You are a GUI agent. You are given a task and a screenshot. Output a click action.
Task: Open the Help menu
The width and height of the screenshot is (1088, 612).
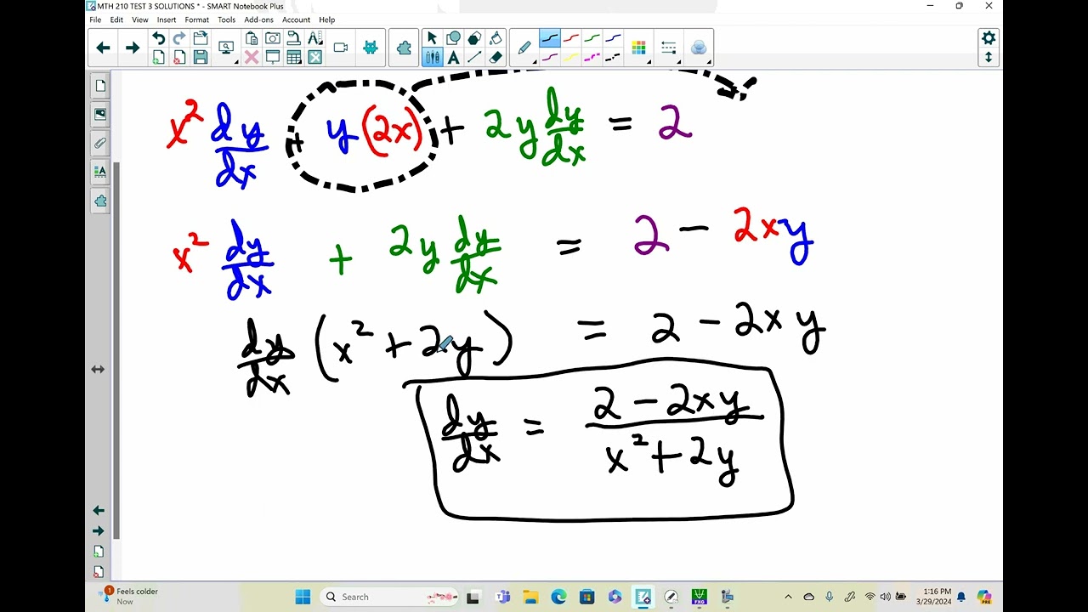327,20
